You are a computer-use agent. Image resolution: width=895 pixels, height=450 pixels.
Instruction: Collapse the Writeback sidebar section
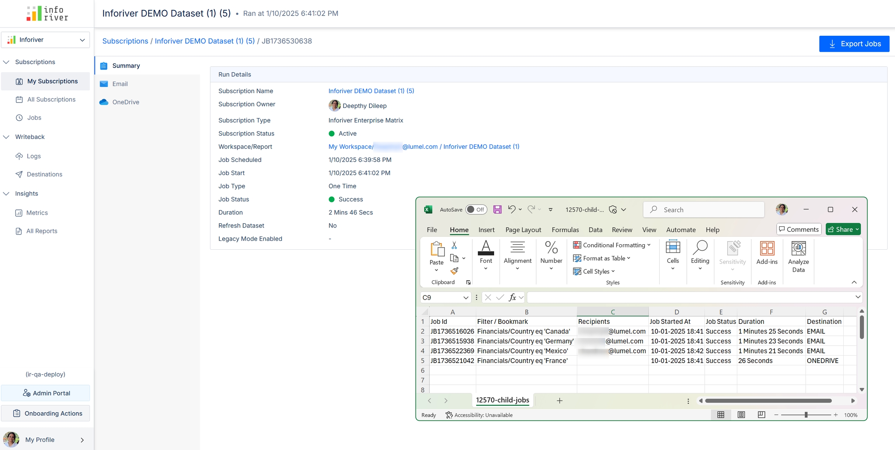click(x=6, y=137)
